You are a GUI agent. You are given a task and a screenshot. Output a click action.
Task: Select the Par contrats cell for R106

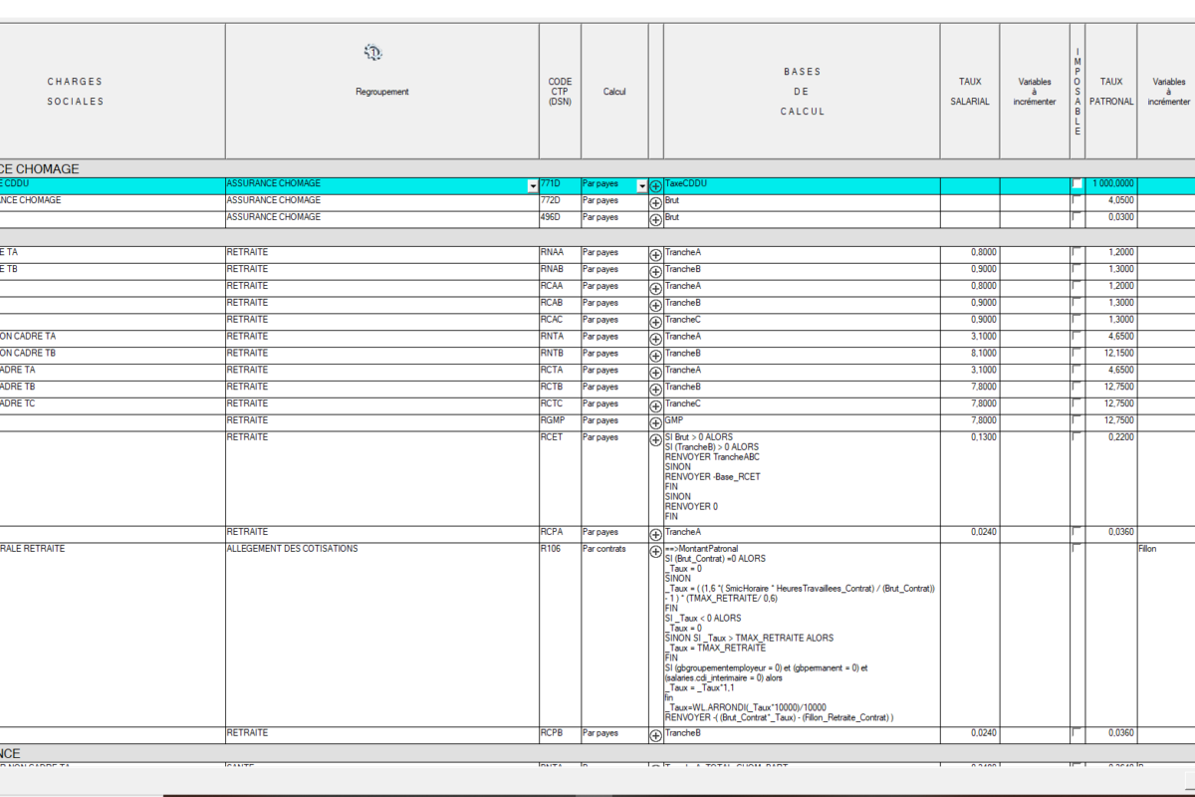pos(613,549)
